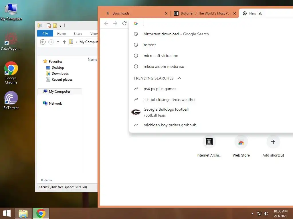
Task: Reload the Chrome page
Action: [124, 23]
